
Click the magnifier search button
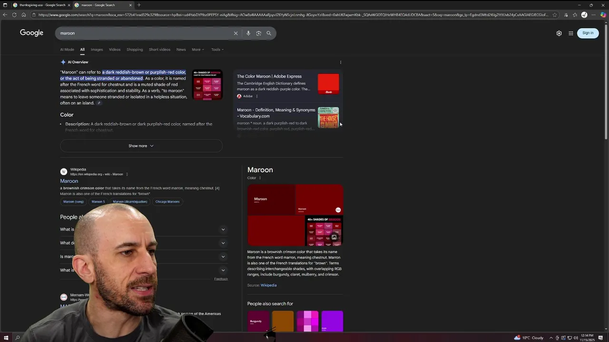coord(269,33)
